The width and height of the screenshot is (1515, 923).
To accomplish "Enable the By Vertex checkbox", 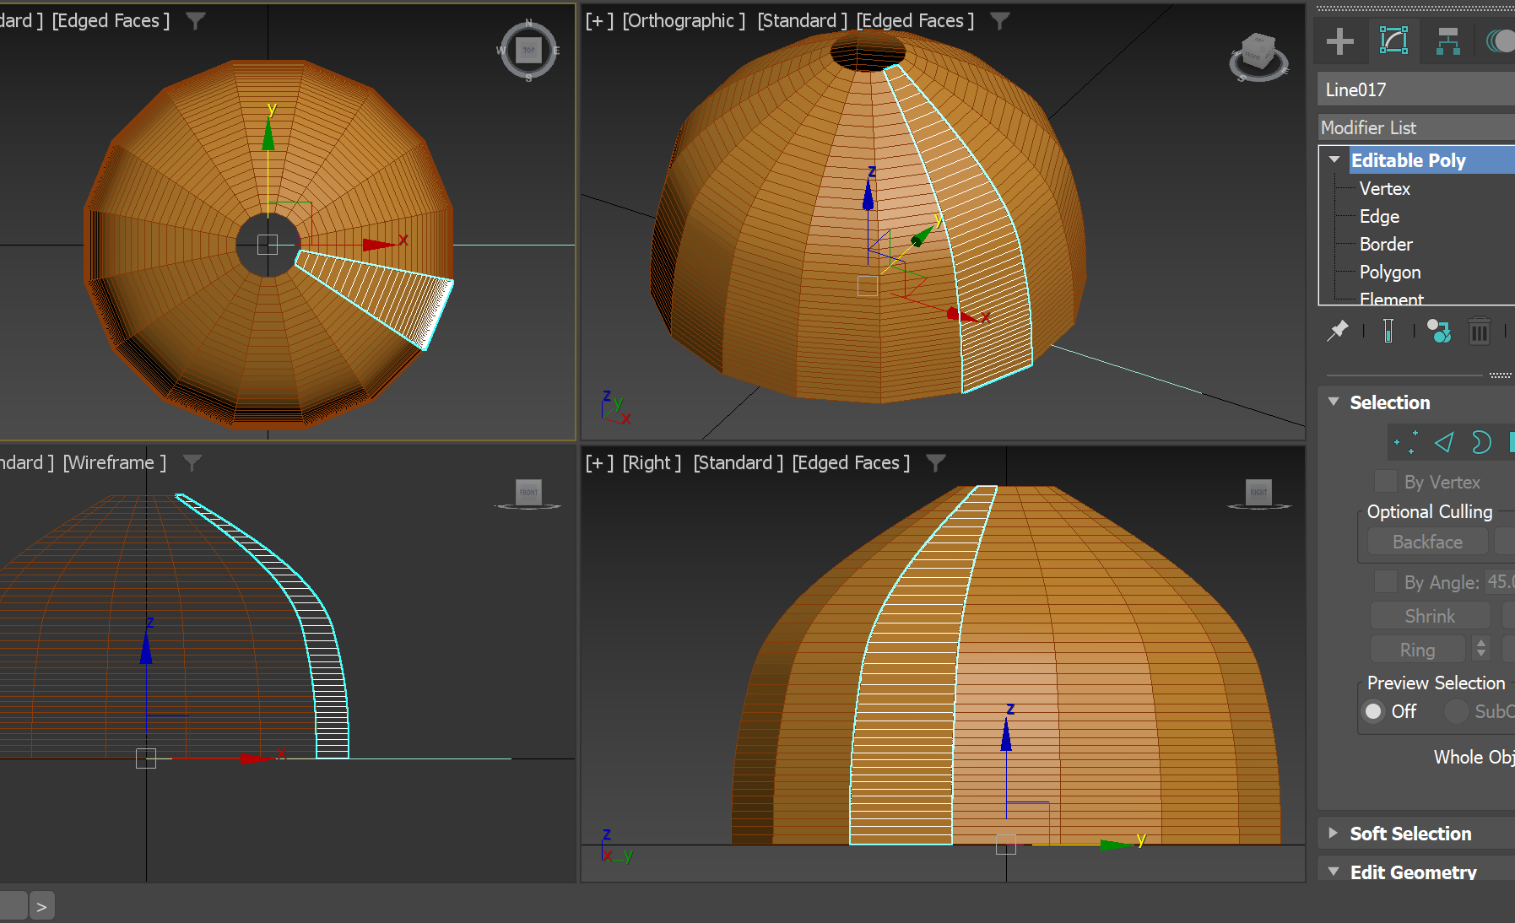I will tap(1384, 481).
